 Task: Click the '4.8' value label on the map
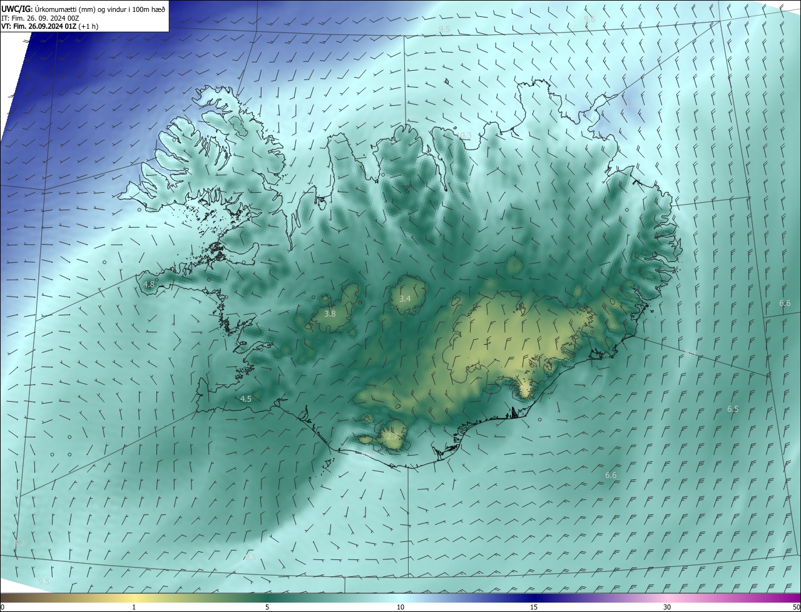pos(149,284)
